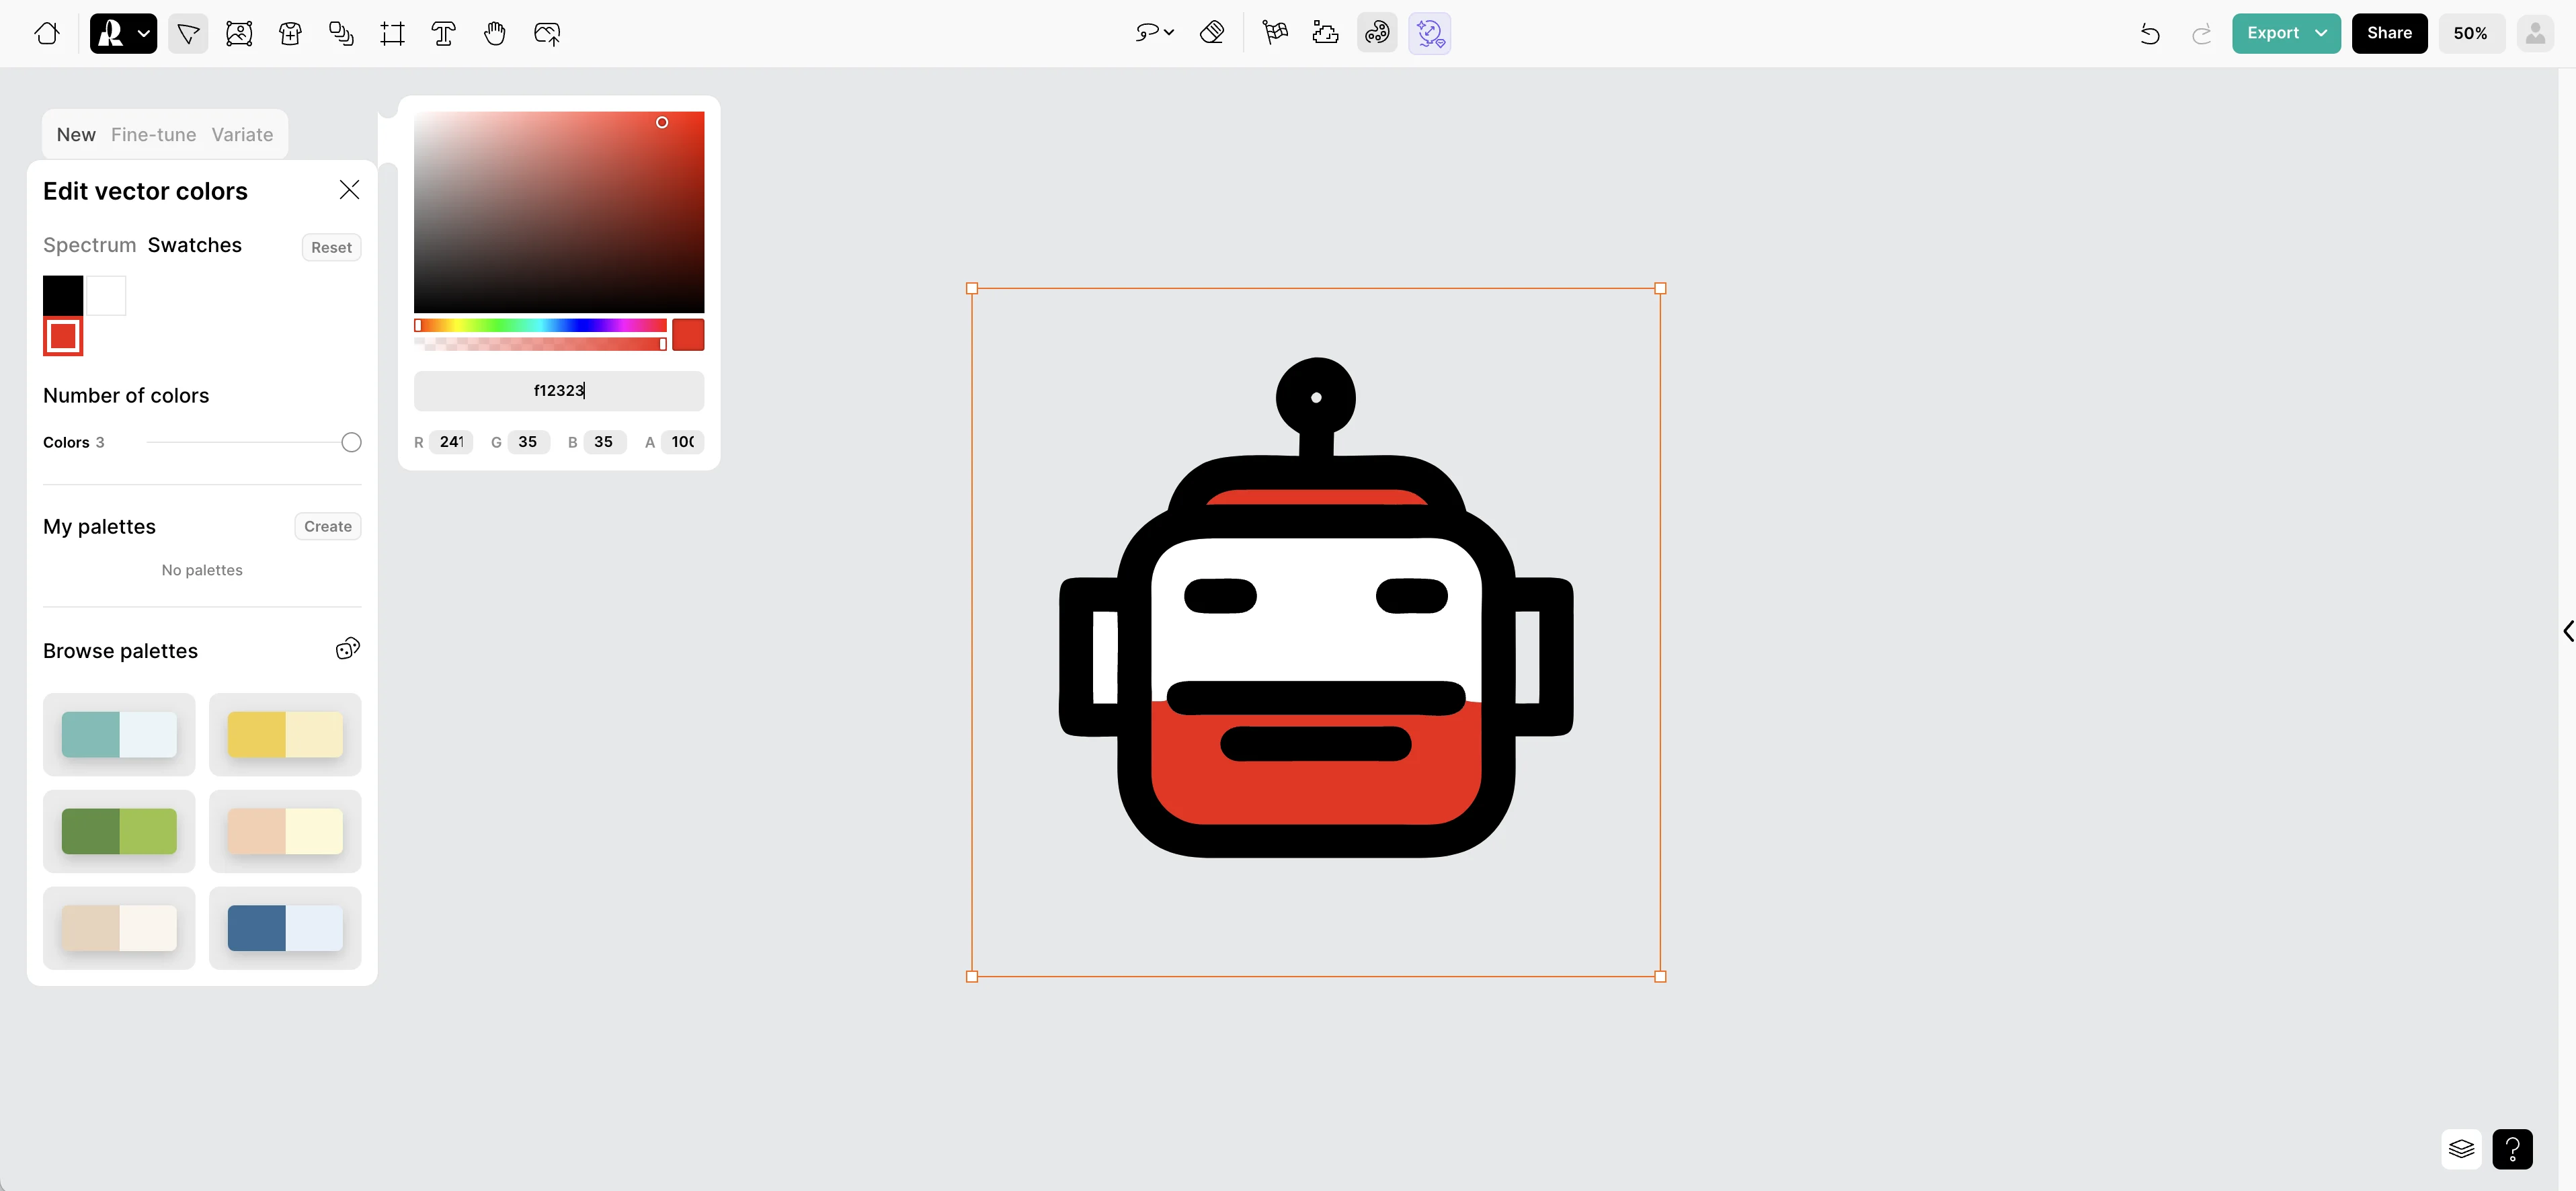The height and width of the screenshot is (1191, 2576).
Task: Select the frame crop tool
Action: click(x=392, y=33)
